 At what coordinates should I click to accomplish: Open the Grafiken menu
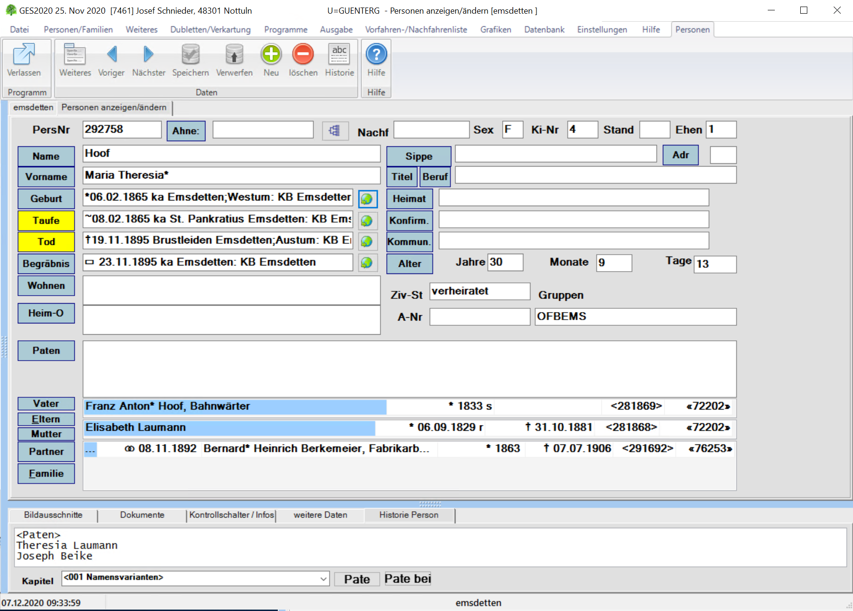coord(496,29)
